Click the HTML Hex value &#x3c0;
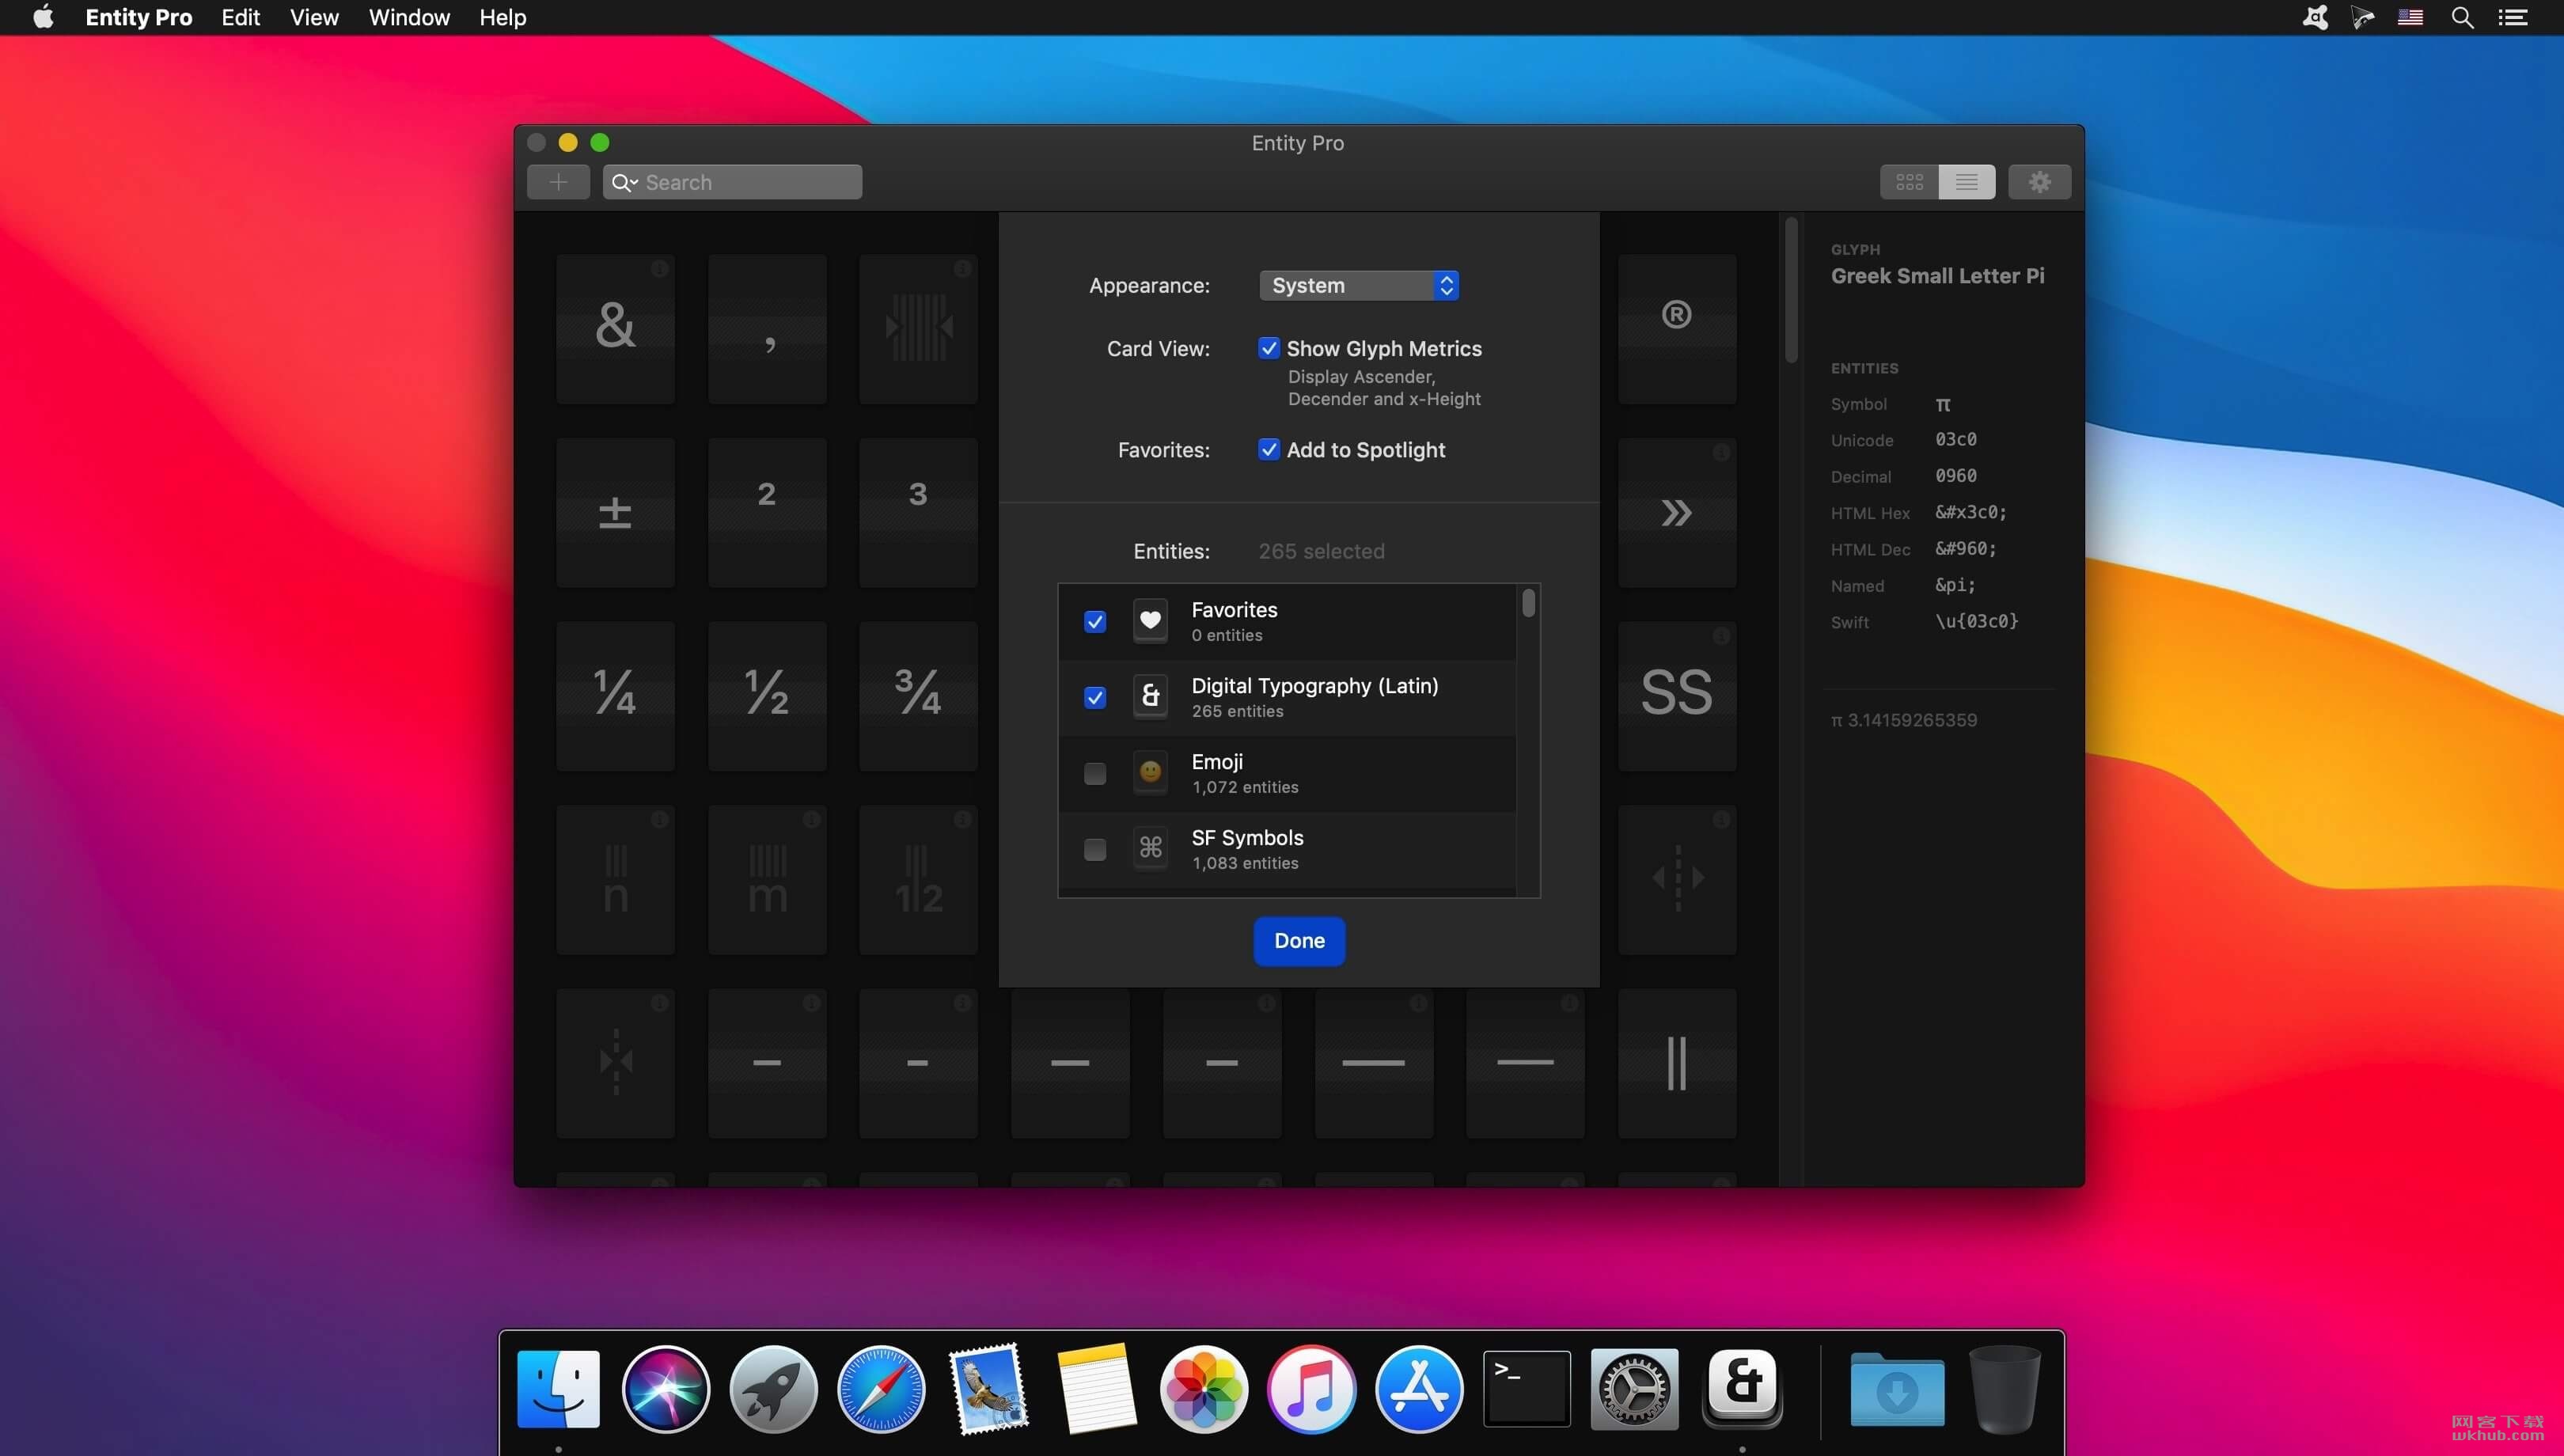Image resolution: width=2564 pixels, height=1456 pixels. coord(1971,512)
